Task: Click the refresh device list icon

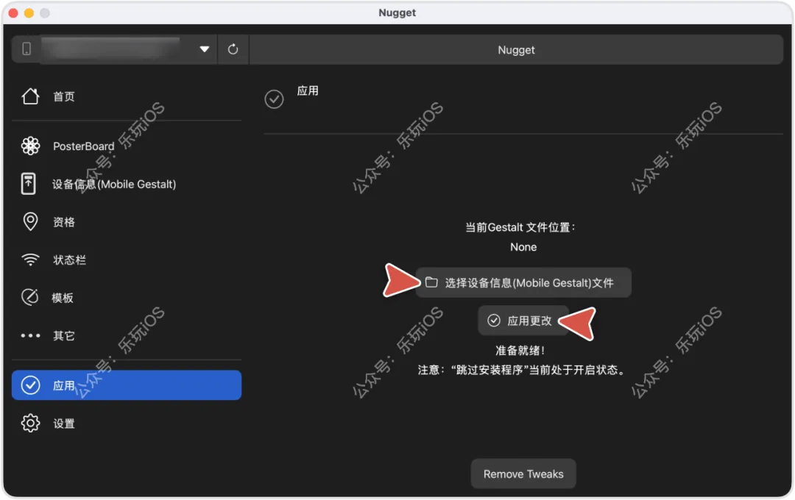Action: pos(233,49)
